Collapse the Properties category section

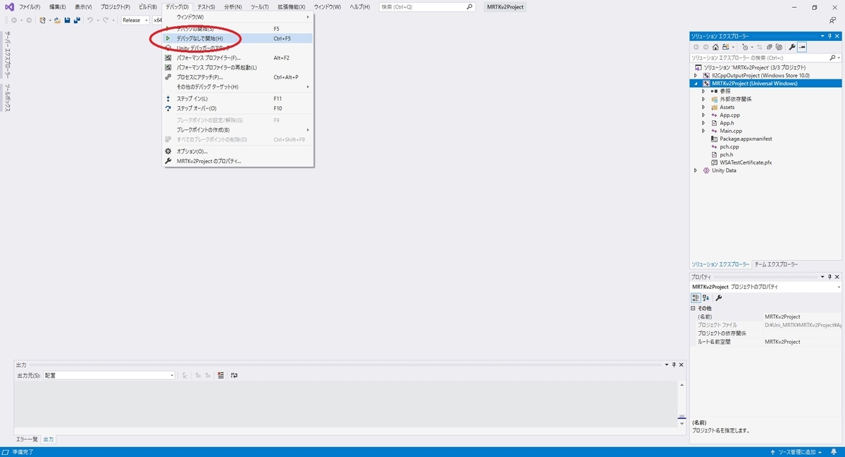[694, 308]
